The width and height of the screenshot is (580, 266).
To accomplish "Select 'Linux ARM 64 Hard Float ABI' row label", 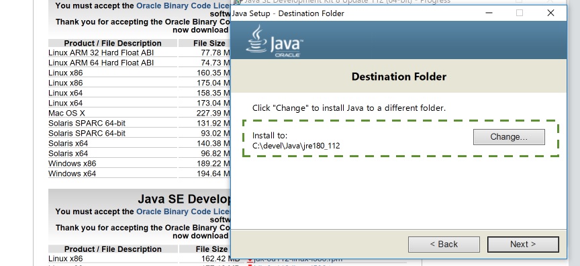I will click(101, 62).
